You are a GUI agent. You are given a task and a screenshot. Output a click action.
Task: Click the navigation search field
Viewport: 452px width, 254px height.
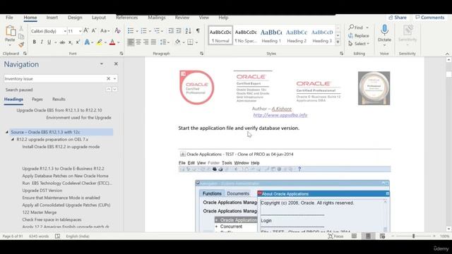pyautogui.click(x=55, y=78)
